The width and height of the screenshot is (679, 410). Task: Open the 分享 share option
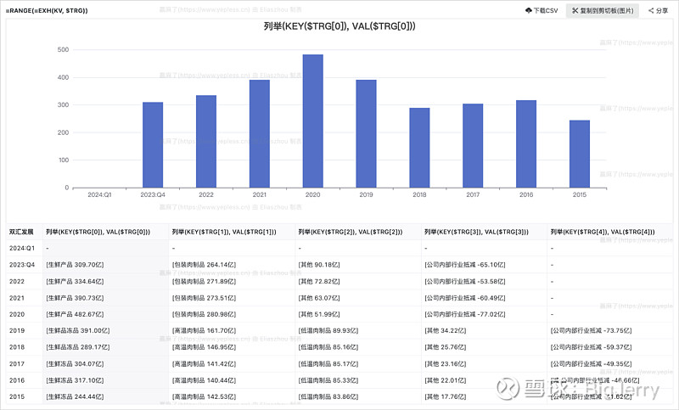click(x=658, y=10)
